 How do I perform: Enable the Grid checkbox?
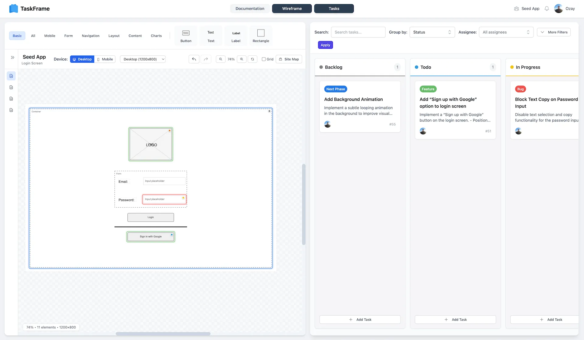click(264, 59)
